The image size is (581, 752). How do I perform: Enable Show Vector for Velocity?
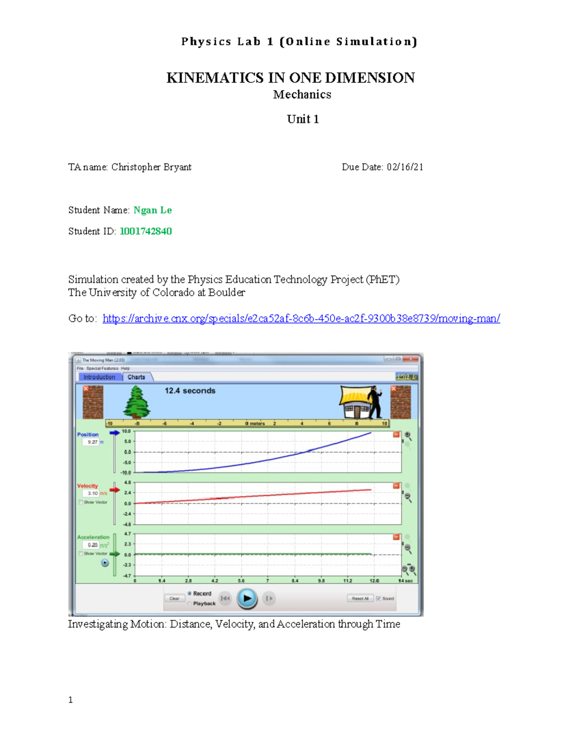[81, 503]
